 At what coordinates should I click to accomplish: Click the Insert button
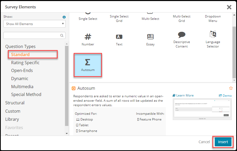click(223, 142)
